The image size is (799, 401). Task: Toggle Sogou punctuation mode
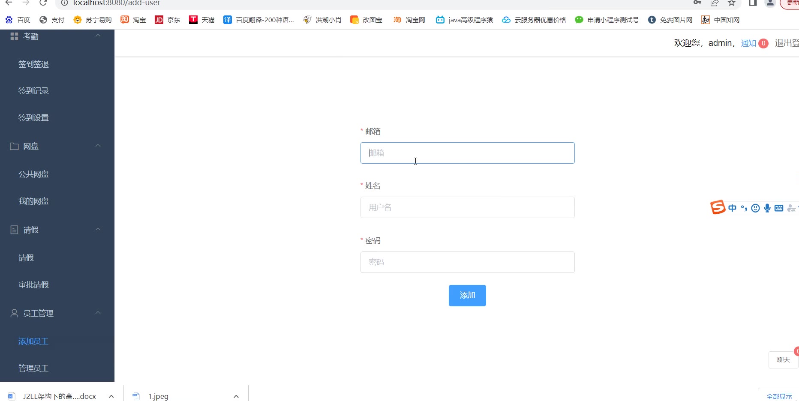click(x=744, y=208)
